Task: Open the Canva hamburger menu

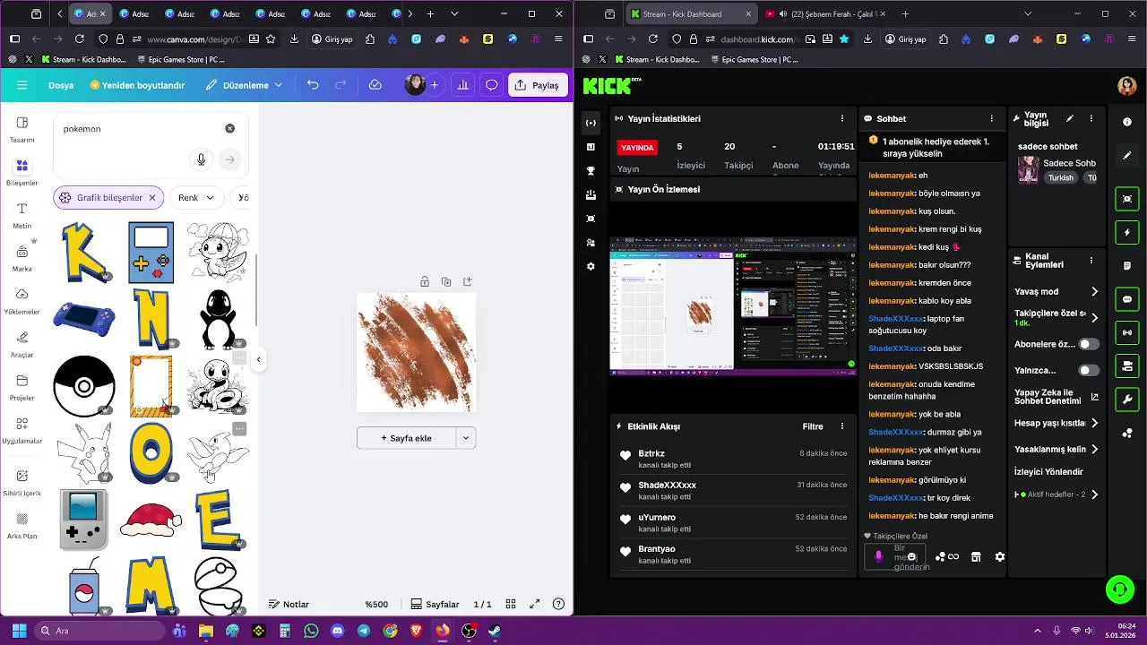Action: pos(22,85)
